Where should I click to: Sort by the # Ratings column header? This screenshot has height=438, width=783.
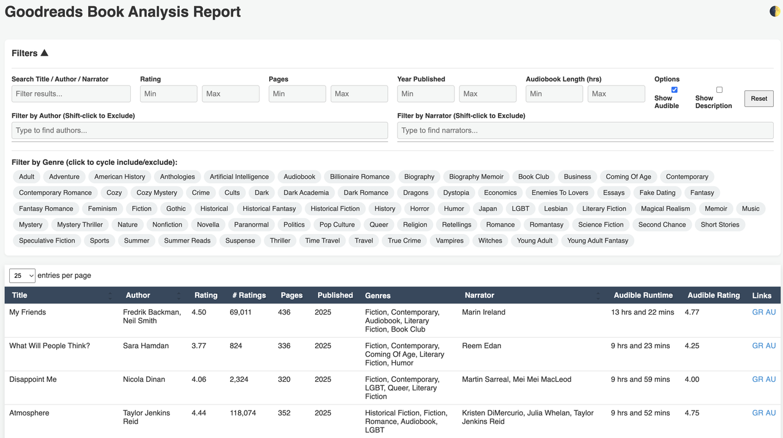click(249, 295)
